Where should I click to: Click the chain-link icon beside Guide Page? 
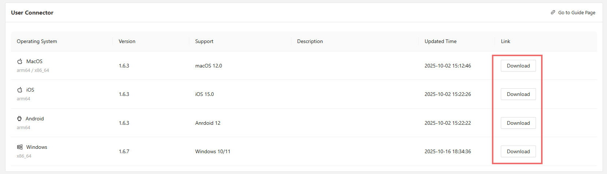pos(553,12)
